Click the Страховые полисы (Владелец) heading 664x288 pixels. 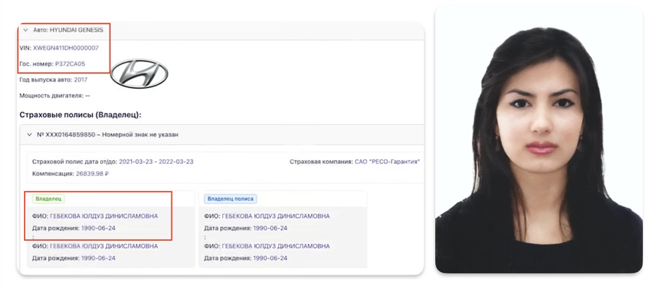click(x=80, y=115)
